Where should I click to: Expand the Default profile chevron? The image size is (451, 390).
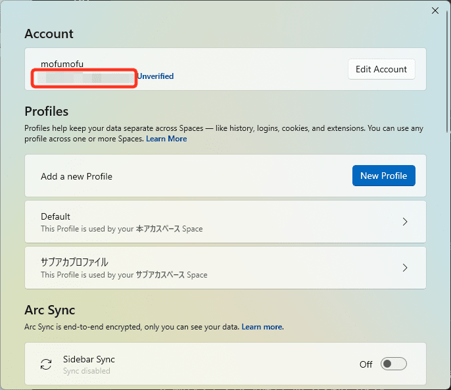coord(405,222)
